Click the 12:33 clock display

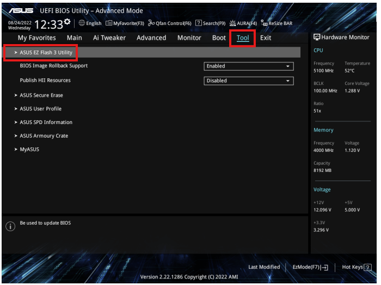[48, 24]
